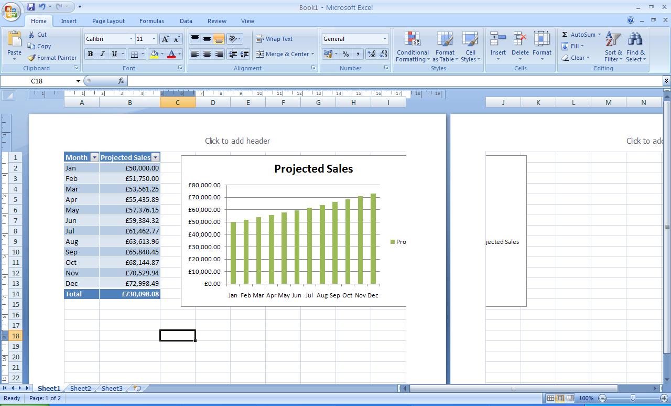Click Merge & Center button
This screenshot has height=406, width=671.
point(285,54)
